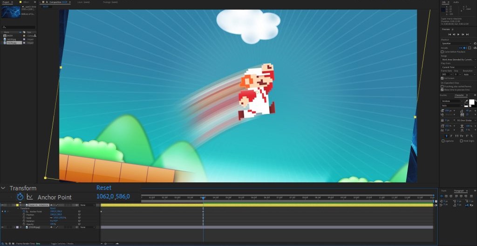Hide the 75578.jpg layer eye icon
The height and width of the screenshot is (246, 477).
pyautogui.click(x=2, y=227)
